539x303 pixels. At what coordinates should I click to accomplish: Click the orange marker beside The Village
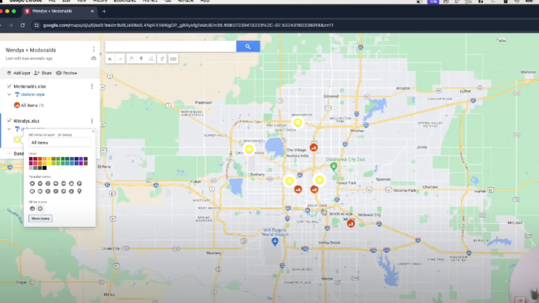pyautogui.click(x=314, y=147)
